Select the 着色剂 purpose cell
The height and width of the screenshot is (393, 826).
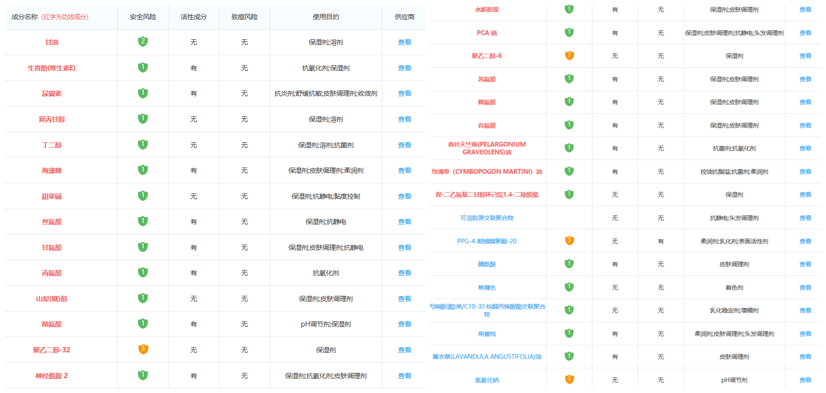[x=734, y=288]
